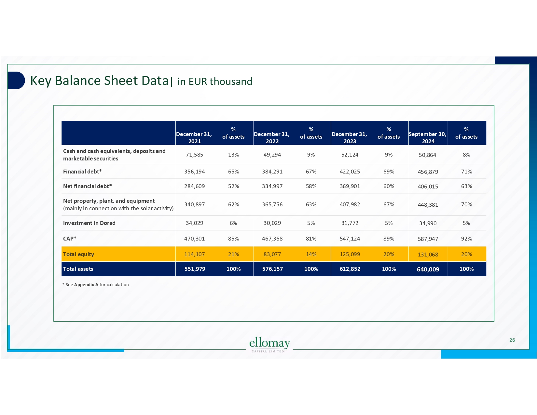This screenshot has width=537, height=415.
Task: Click the dark blue title bullet shape
Action: coord(16,80)
